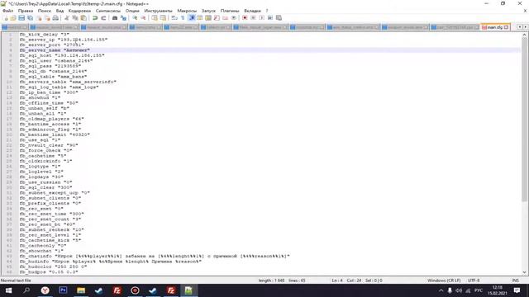
Task: Toggle synchronized horizontal scrolling
Action: coord(163,18)
